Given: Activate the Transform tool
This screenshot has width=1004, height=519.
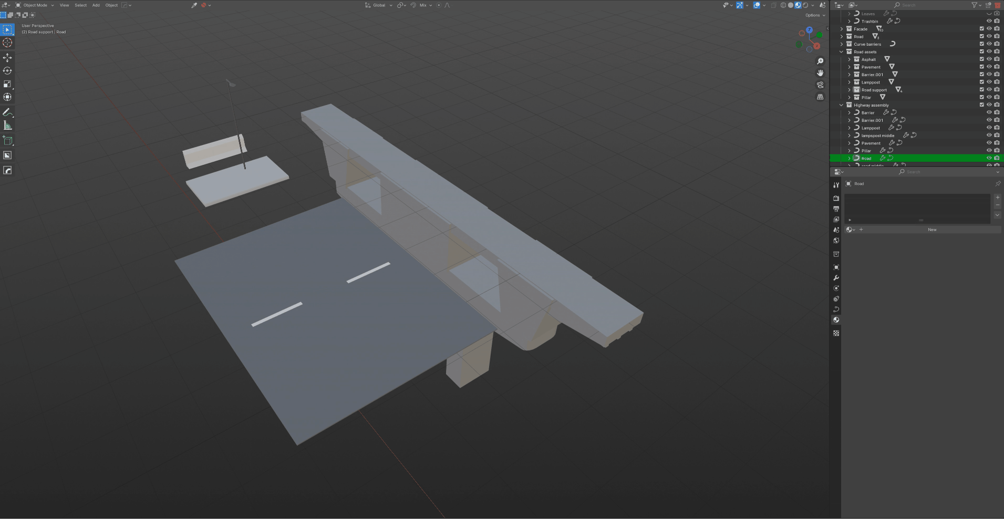Looking at the screenshot, I should (x=7, y=97).
